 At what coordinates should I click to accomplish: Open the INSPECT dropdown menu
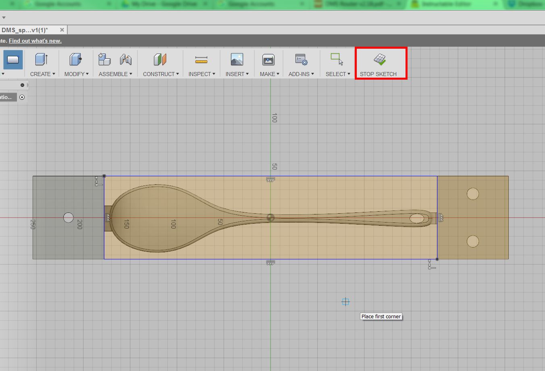[x=202, y=74]
